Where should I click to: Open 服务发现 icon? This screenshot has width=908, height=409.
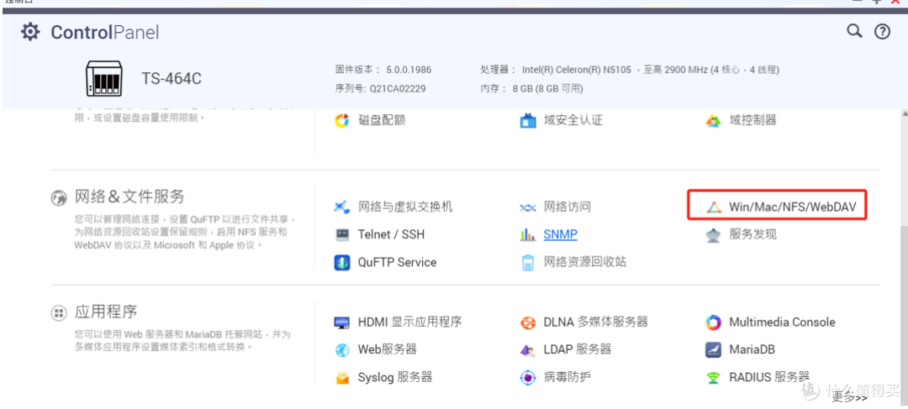pos(713,235)
